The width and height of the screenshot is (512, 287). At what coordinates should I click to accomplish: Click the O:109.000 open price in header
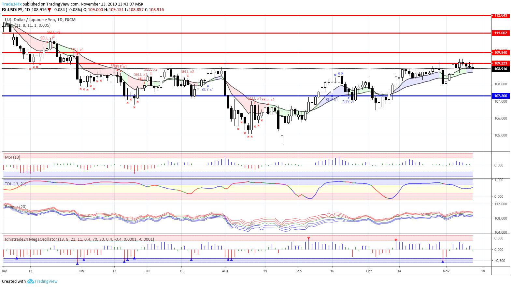93,10
